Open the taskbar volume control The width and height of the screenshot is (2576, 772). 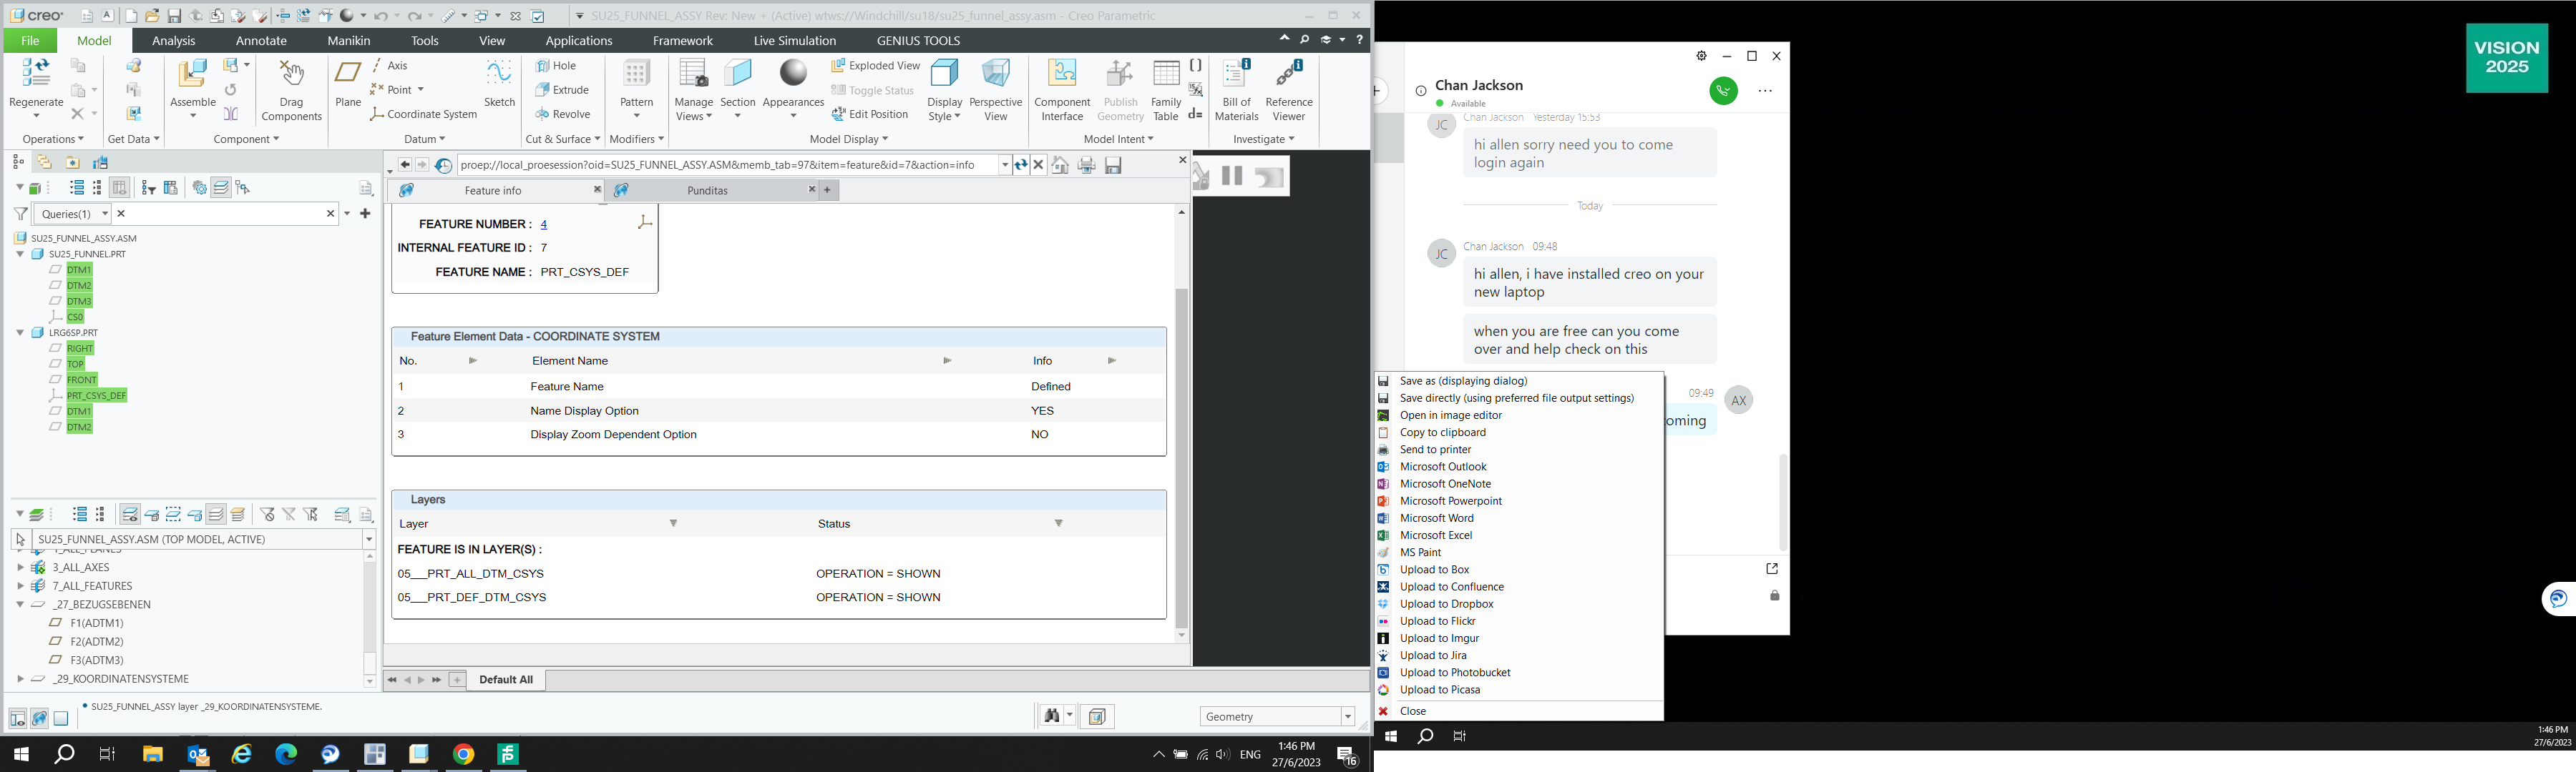[1222, 754]
